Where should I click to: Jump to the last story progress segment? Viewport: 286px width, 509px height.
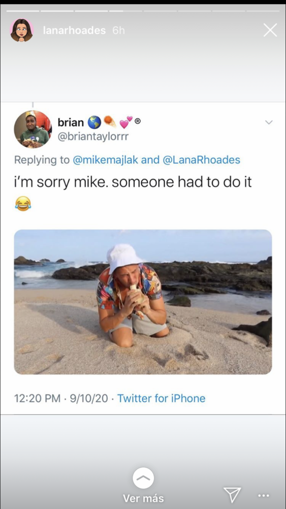[x=263, y=11]
